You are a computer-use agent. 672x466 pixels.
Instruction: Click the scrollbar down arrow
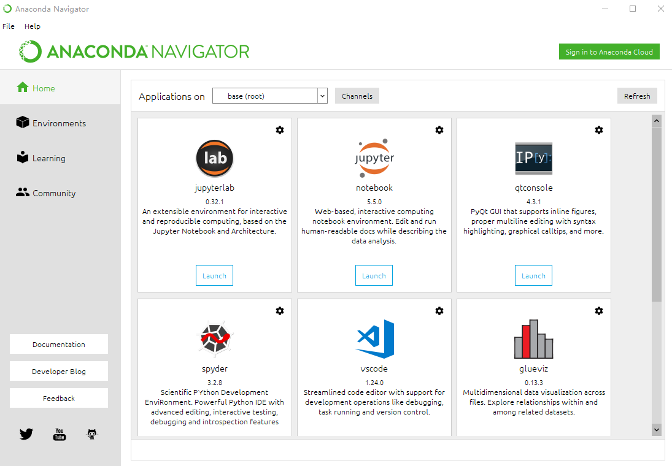657,429
